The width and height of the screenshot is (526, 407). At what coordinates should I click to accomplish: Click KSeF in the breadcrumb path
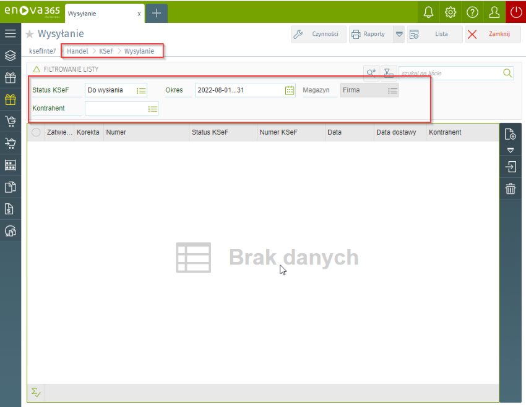click(x=106, y=51)
